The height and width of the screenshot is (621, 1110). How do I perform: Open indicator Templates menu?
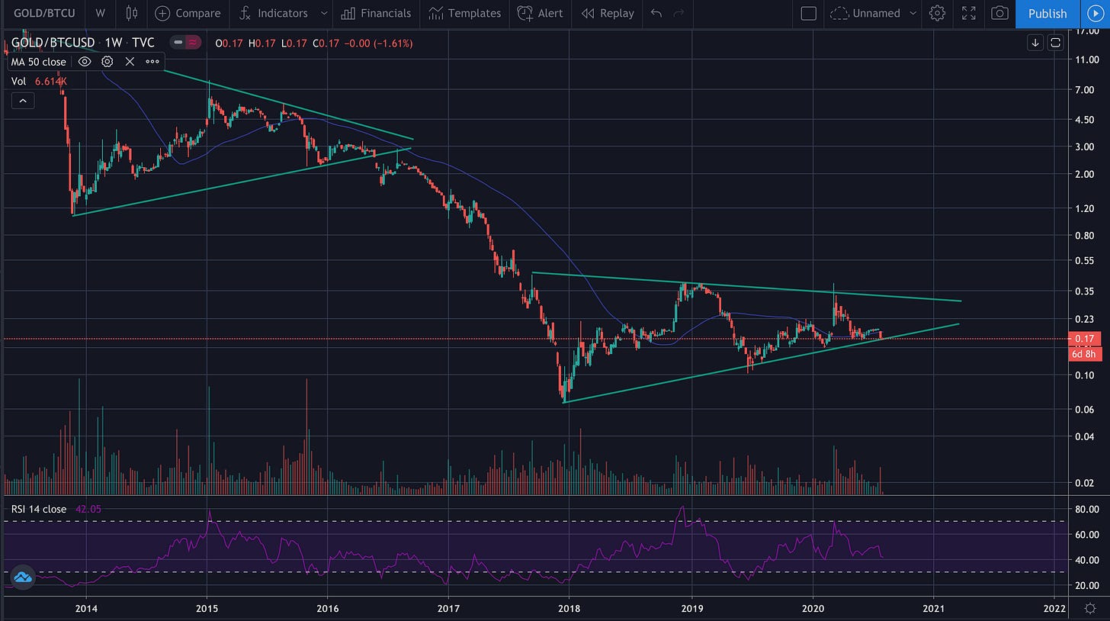pos(464,13)
